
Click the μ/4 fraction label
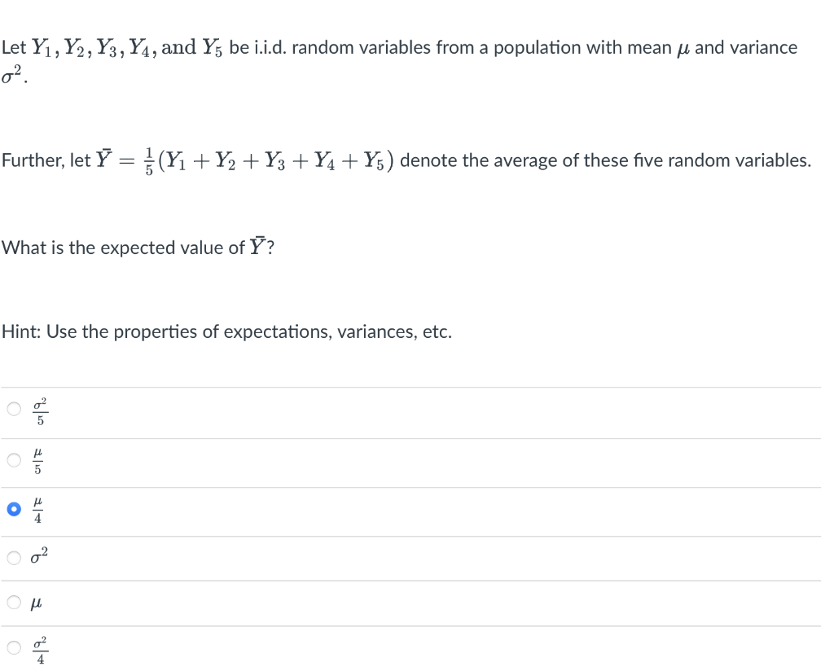[37, 510]
